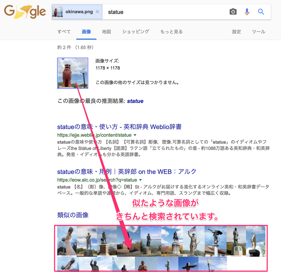Open 設定 settings menu

coord(237,32)
